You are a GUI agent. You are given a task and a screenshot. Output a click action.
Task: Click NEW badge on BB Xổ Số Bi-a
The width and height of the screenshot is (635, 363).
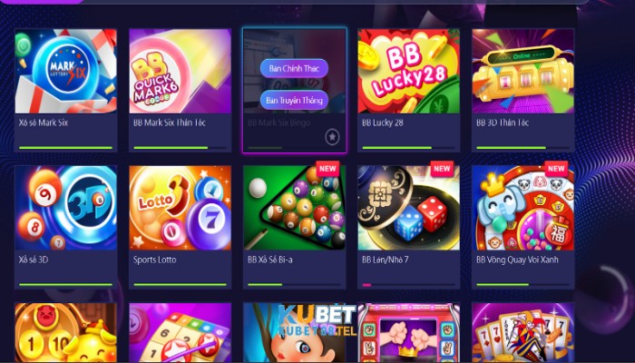click(x=327, y=169)
